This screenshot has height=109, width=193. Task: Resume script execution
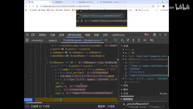[122, 40]
